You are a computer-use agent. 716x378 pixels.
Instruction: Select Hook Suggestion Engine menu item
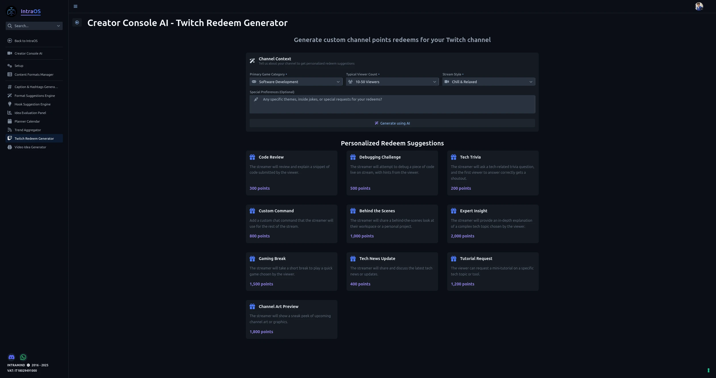coord(32,104)
